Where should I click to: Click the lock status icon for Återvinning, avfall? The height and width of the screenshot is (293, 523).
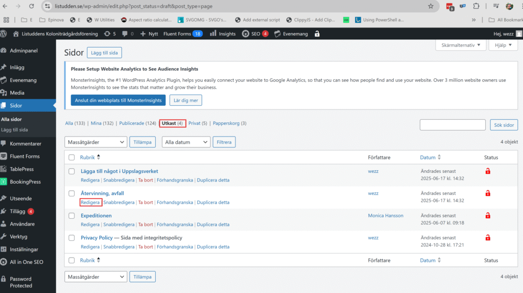[488, 193]
